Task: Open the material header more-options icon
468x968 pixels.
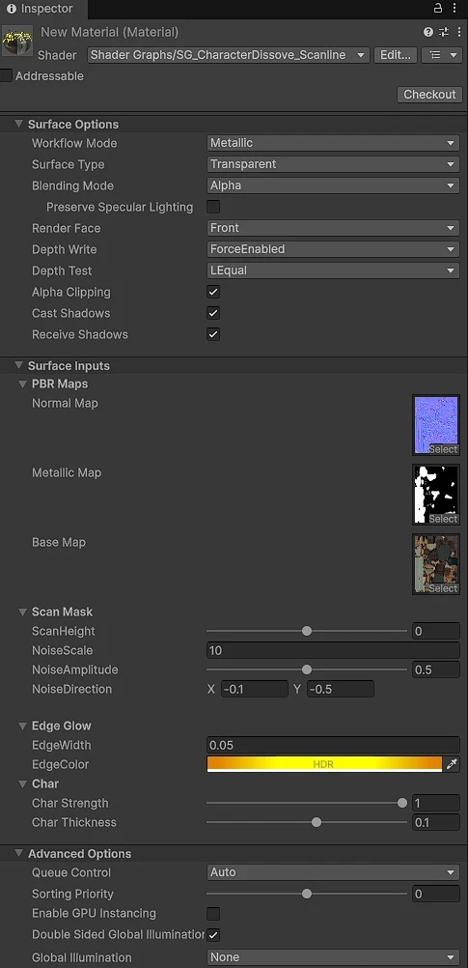Action: [x=458, y=32]
